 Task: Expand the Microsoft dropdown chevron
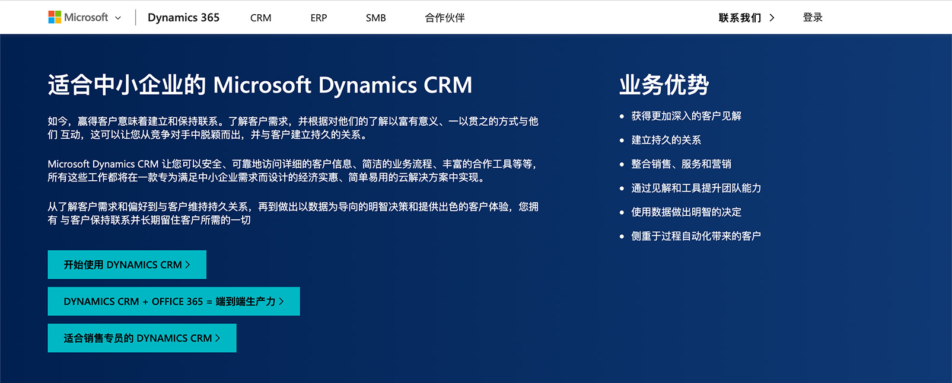[118, 18]
